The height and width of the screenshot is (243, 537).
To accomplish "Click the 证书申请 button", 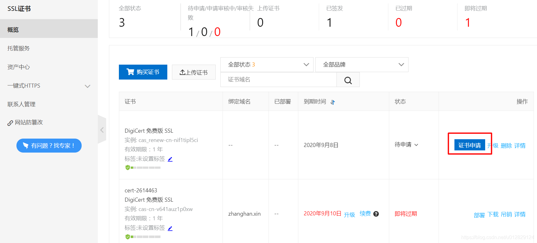I will pos(470,145).
